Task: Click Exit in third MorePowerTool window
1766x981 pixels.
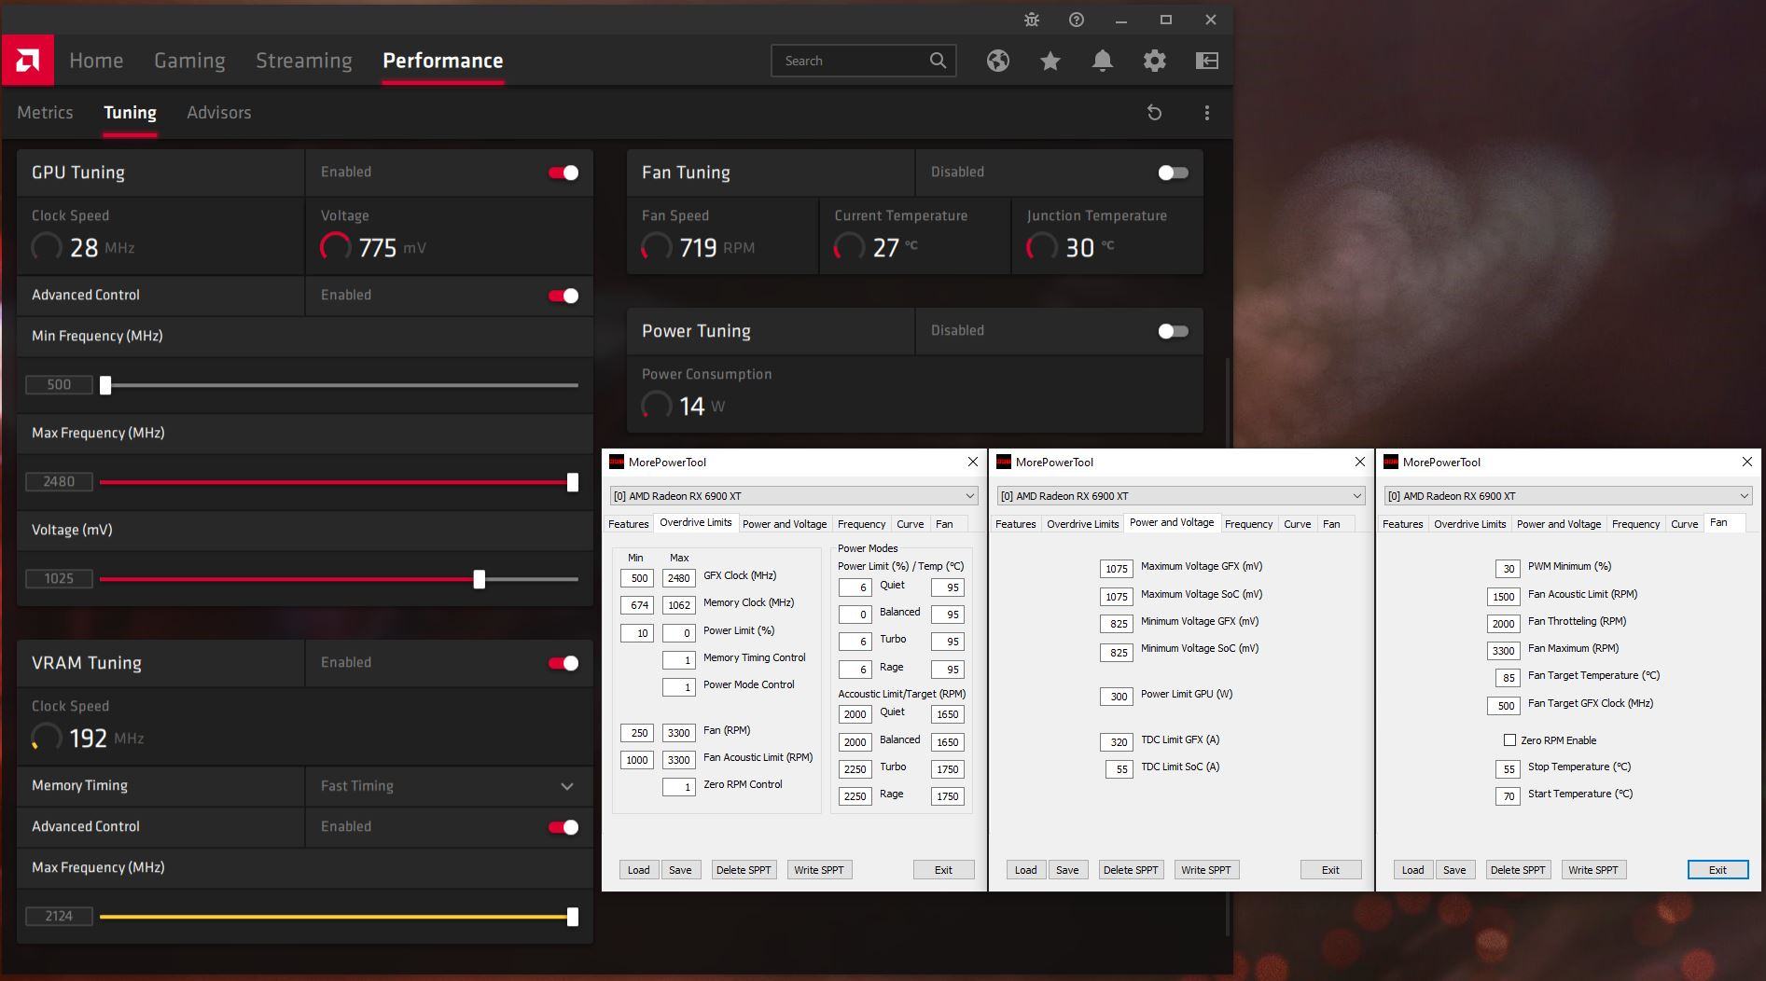Action: coord(1717,870)
